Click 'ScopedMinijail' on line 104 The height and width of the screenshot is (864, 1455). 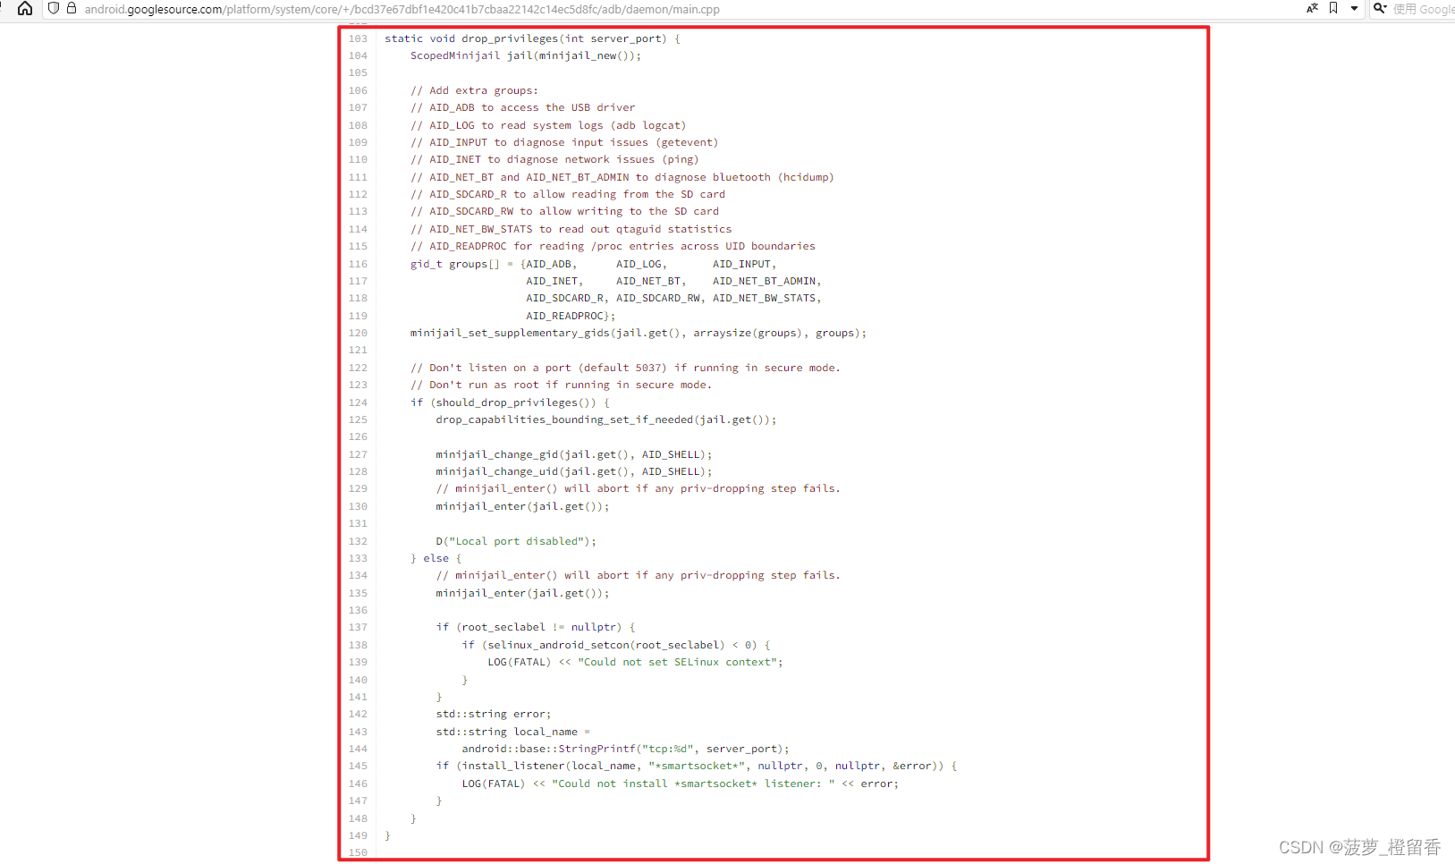455,55
